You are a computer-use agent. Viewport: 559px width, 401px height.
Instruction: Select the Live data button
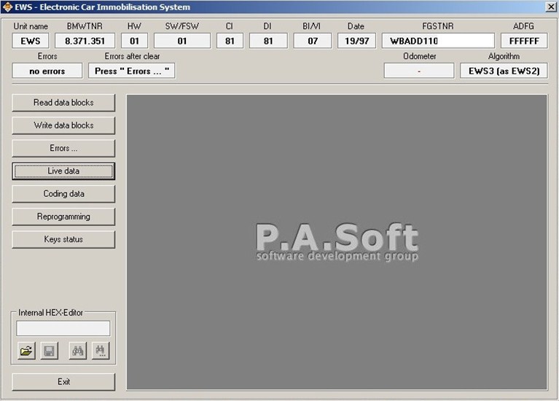pos(63,171)
